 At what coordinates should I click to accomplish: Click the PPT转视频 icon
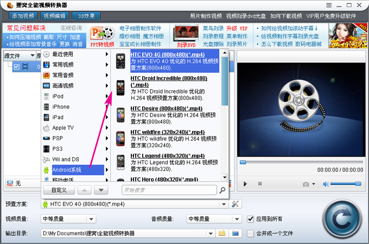[x=102, y=36]
